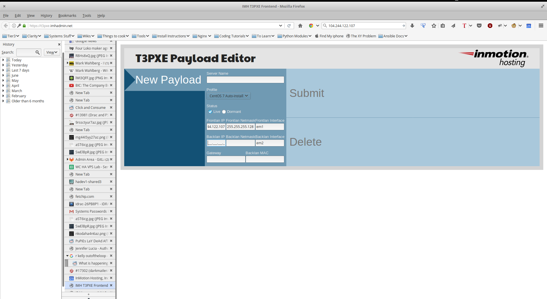Select the Dormant status radio button
The image size is (547, 299).
224,112
